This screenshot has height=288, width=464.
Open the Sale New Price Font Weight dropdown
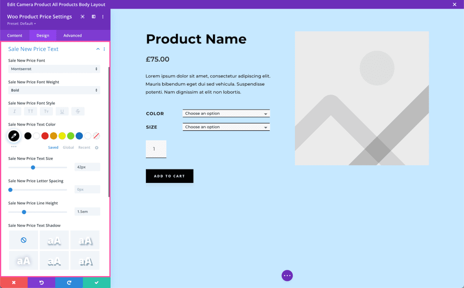[54, 90]
